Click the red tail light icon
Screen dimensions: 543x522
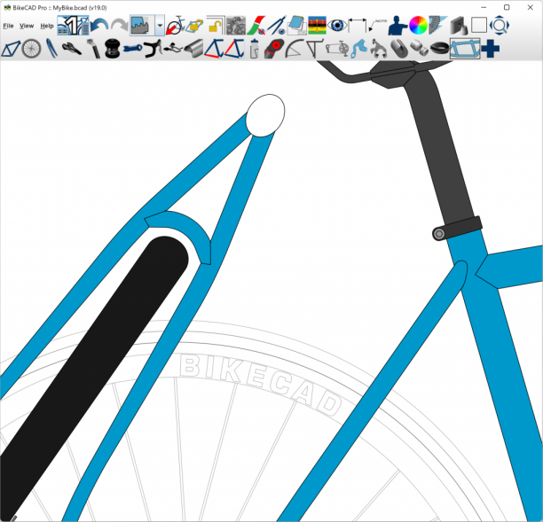point(274,49)
